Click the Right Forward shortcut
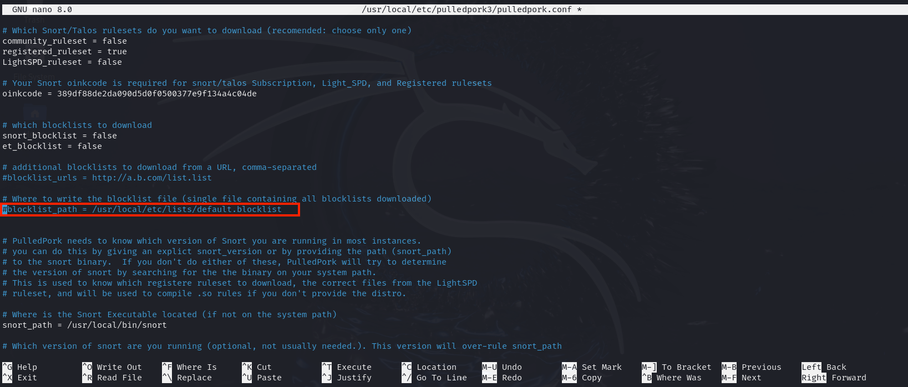The image size is (908, 387). (x=834, y=378)
